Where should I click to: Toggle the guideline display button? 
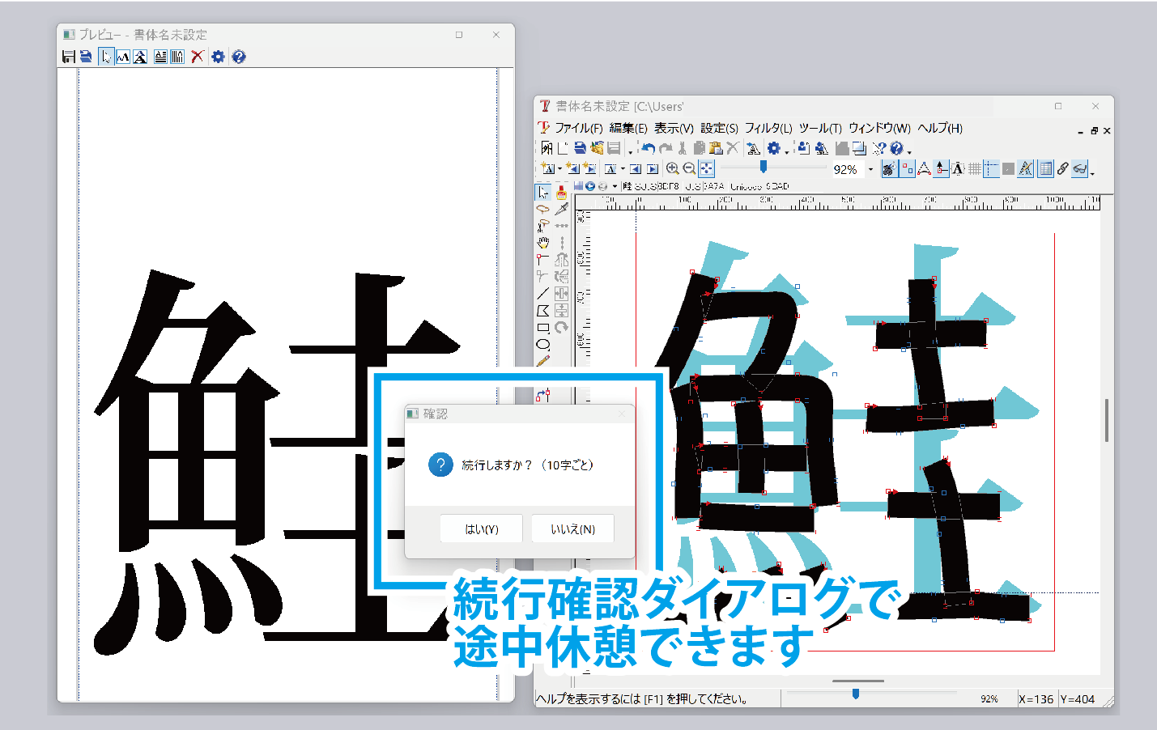click(x=991, y=168)
